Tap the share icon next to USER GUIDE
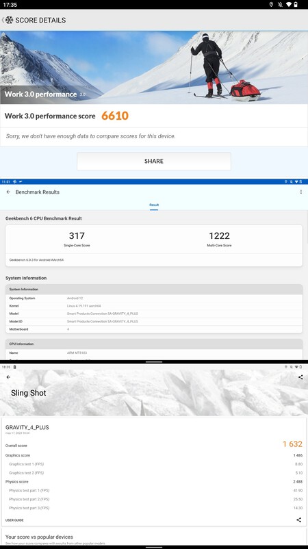The image size is (308, 549). tap(298, 520)
